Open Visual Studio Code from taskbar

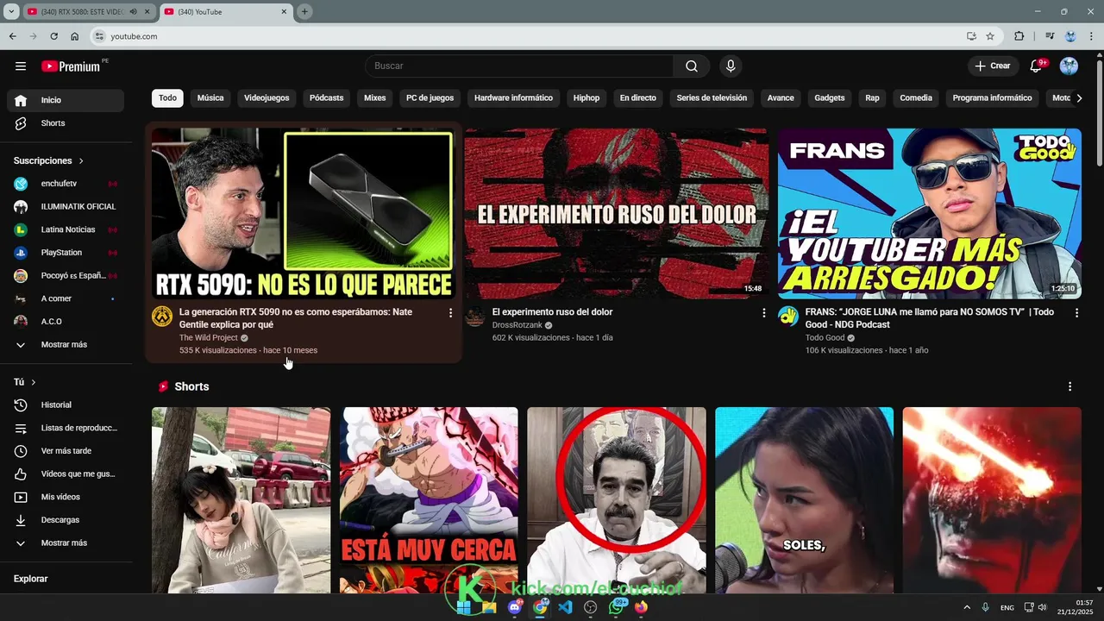[565, 607]
